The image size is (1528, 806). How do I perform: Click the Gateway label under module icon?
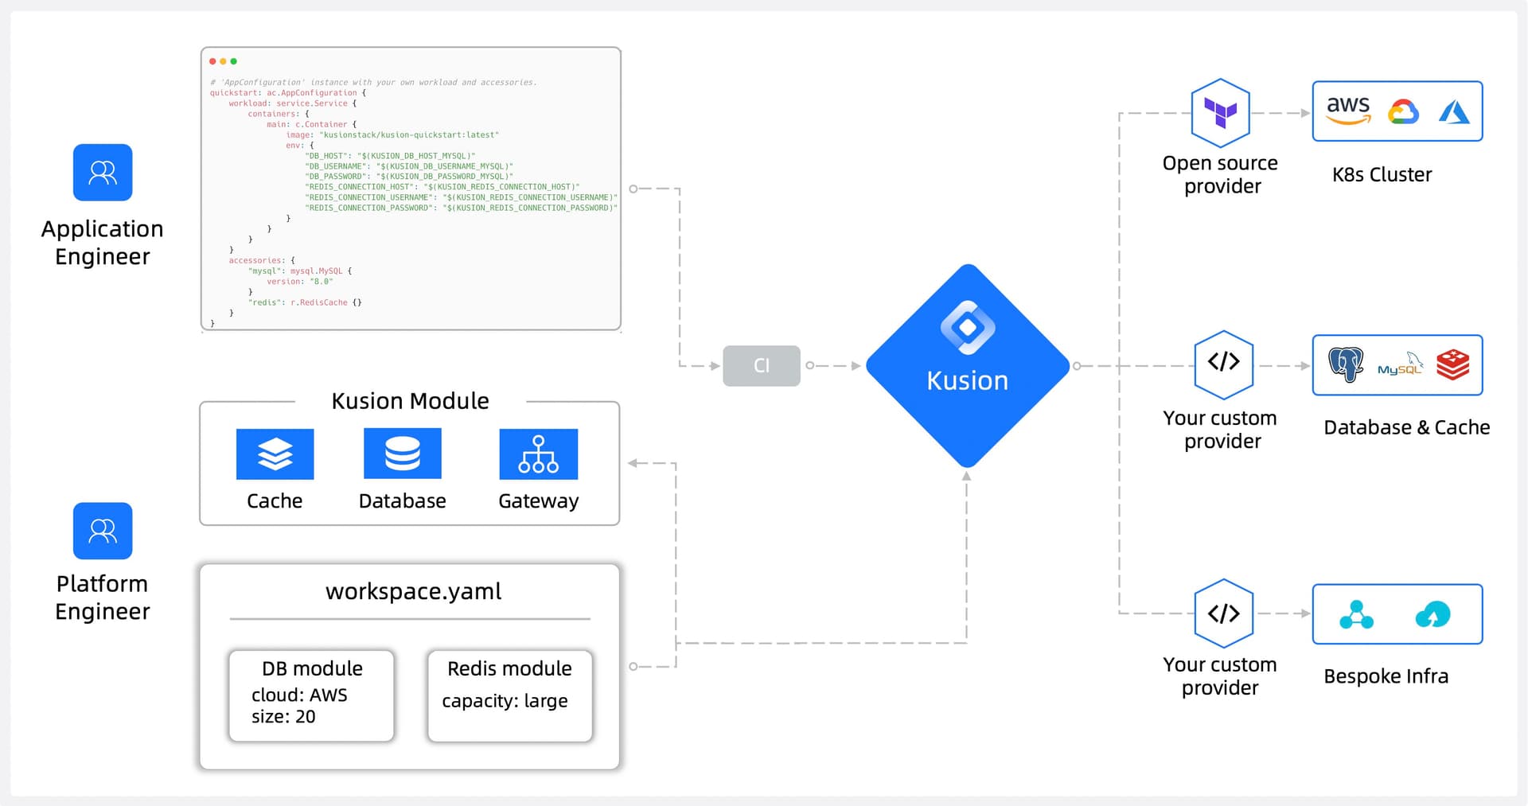[x=539, y=501]
